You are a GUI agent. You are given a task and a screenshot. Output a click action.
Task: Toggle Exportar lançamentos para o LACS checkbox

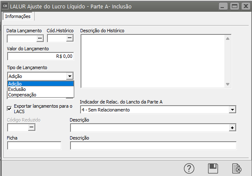10,109
